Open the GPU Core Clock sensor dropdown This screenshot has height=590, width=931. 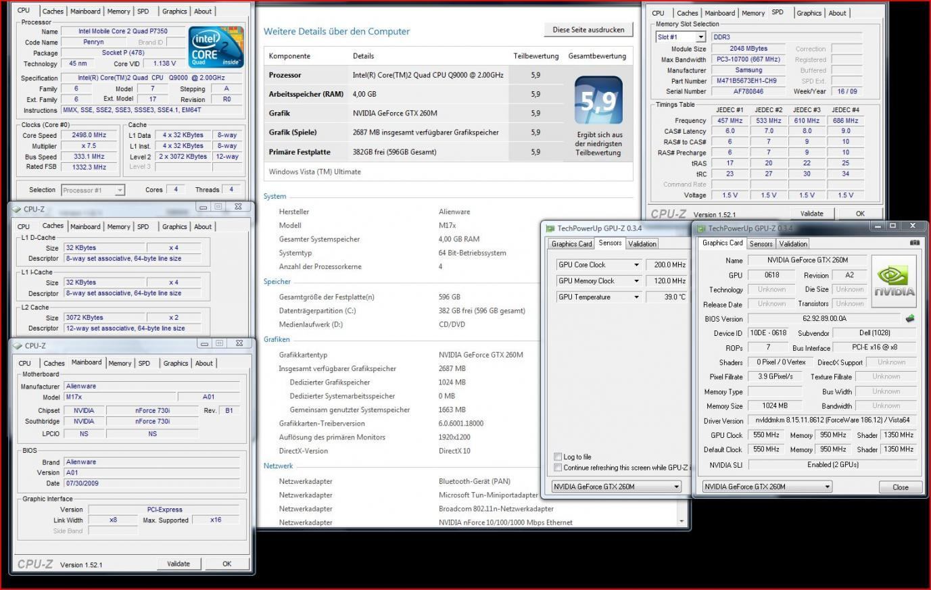pyautogui.click(x=636, y=265)
